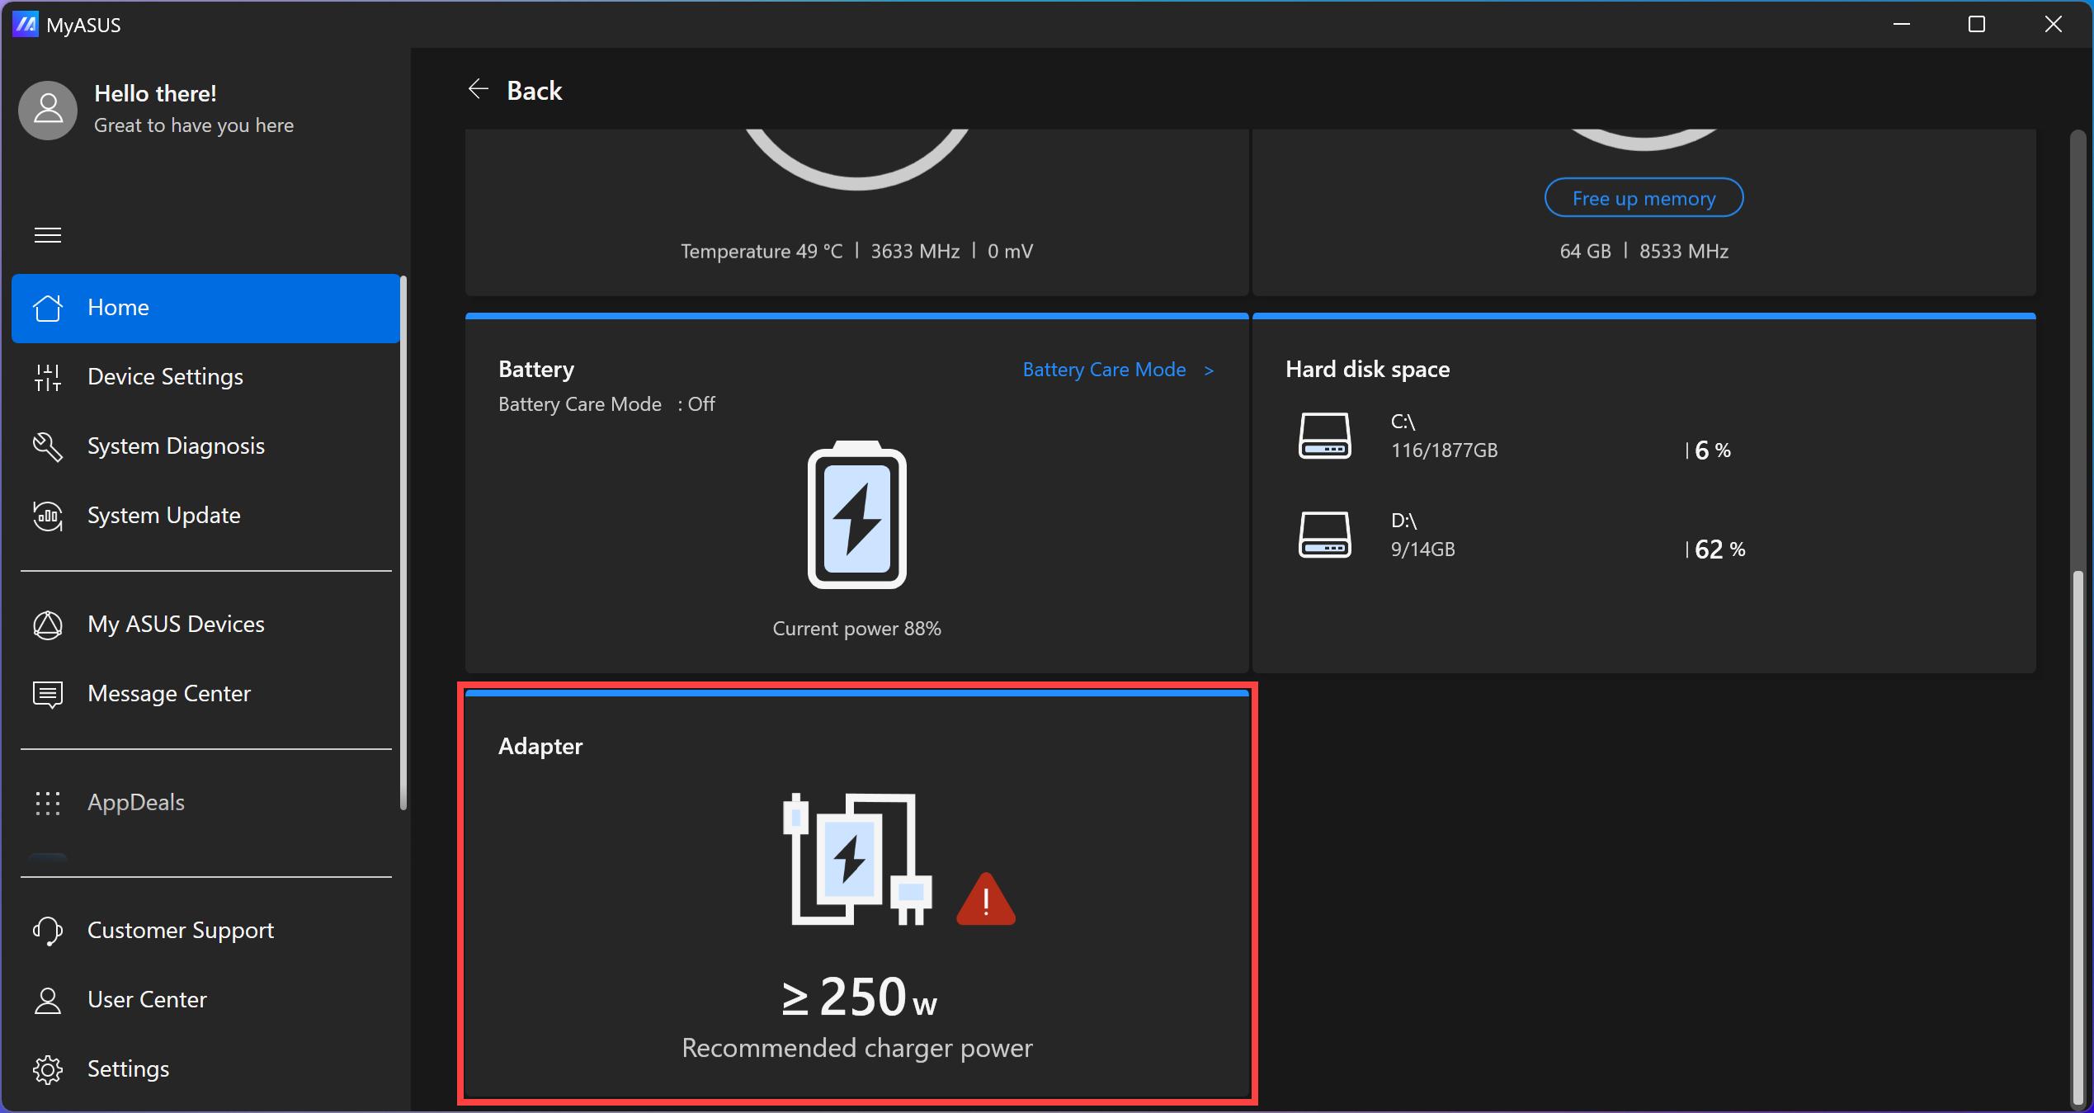Click the main content vertical scrollbar
Image resolution: width=2094 pixels, height=1113 pixels.
[2077, 837]
